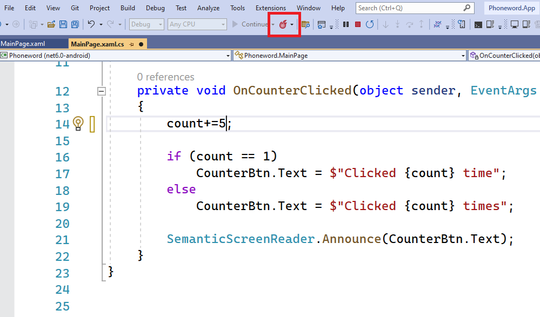Open the Git menu
This screenshot has height=317, width=540.
pos(75,8)
